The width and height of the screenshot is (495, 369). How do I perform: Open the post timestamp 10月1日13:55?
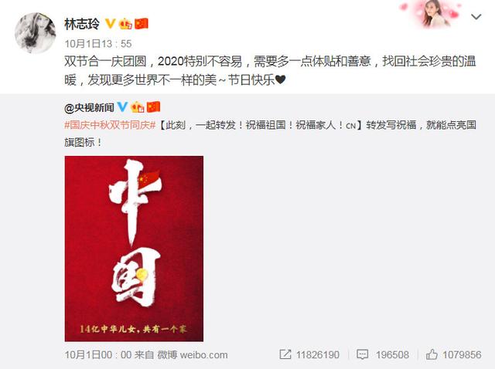98,44
